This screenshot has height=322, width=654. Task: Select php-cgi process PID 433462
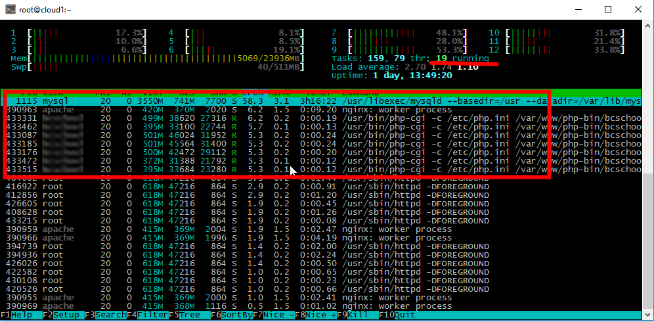321,127
